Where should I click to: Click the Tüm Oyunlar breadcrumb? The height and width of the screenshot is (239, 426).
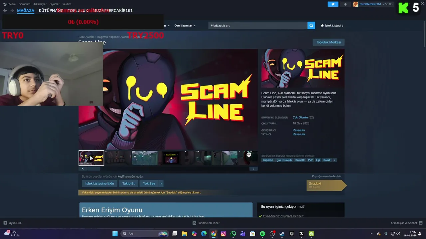(86, 37)
